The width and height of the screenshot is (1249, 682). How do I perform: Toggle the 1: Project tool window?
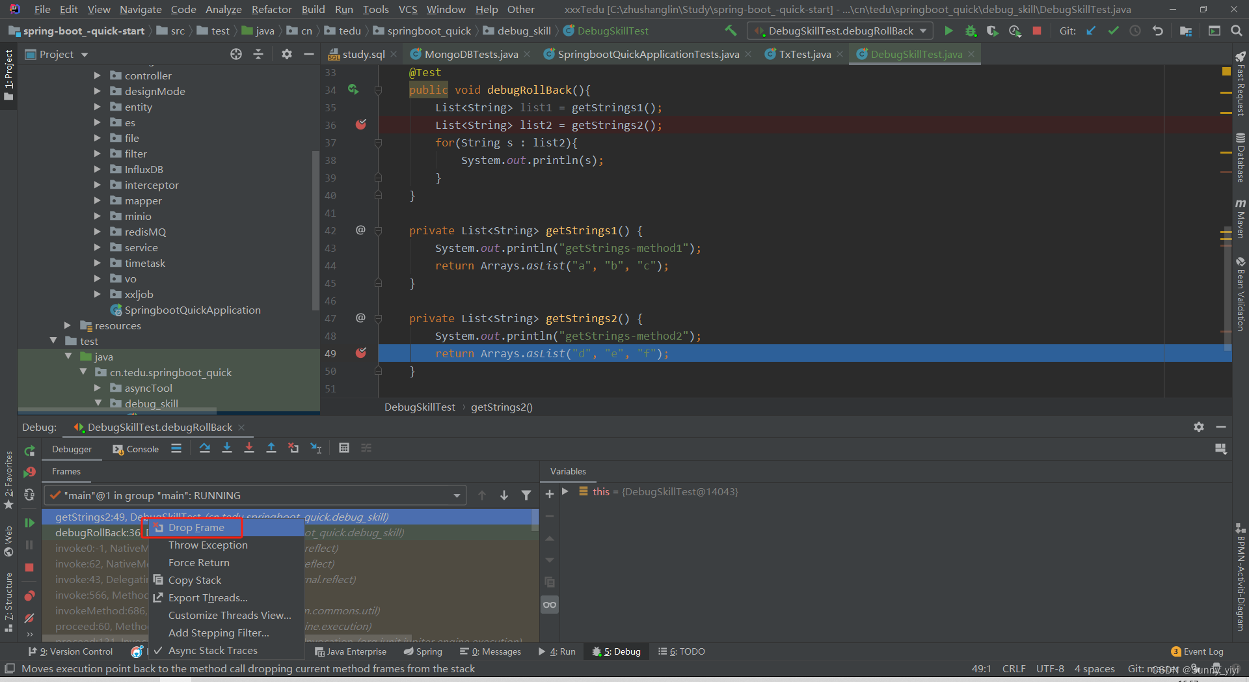(x=8, y=75)
